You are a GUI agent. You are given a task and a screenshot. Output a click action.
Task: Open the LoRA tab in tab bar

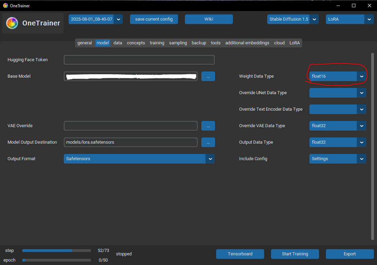coord(295,43)
